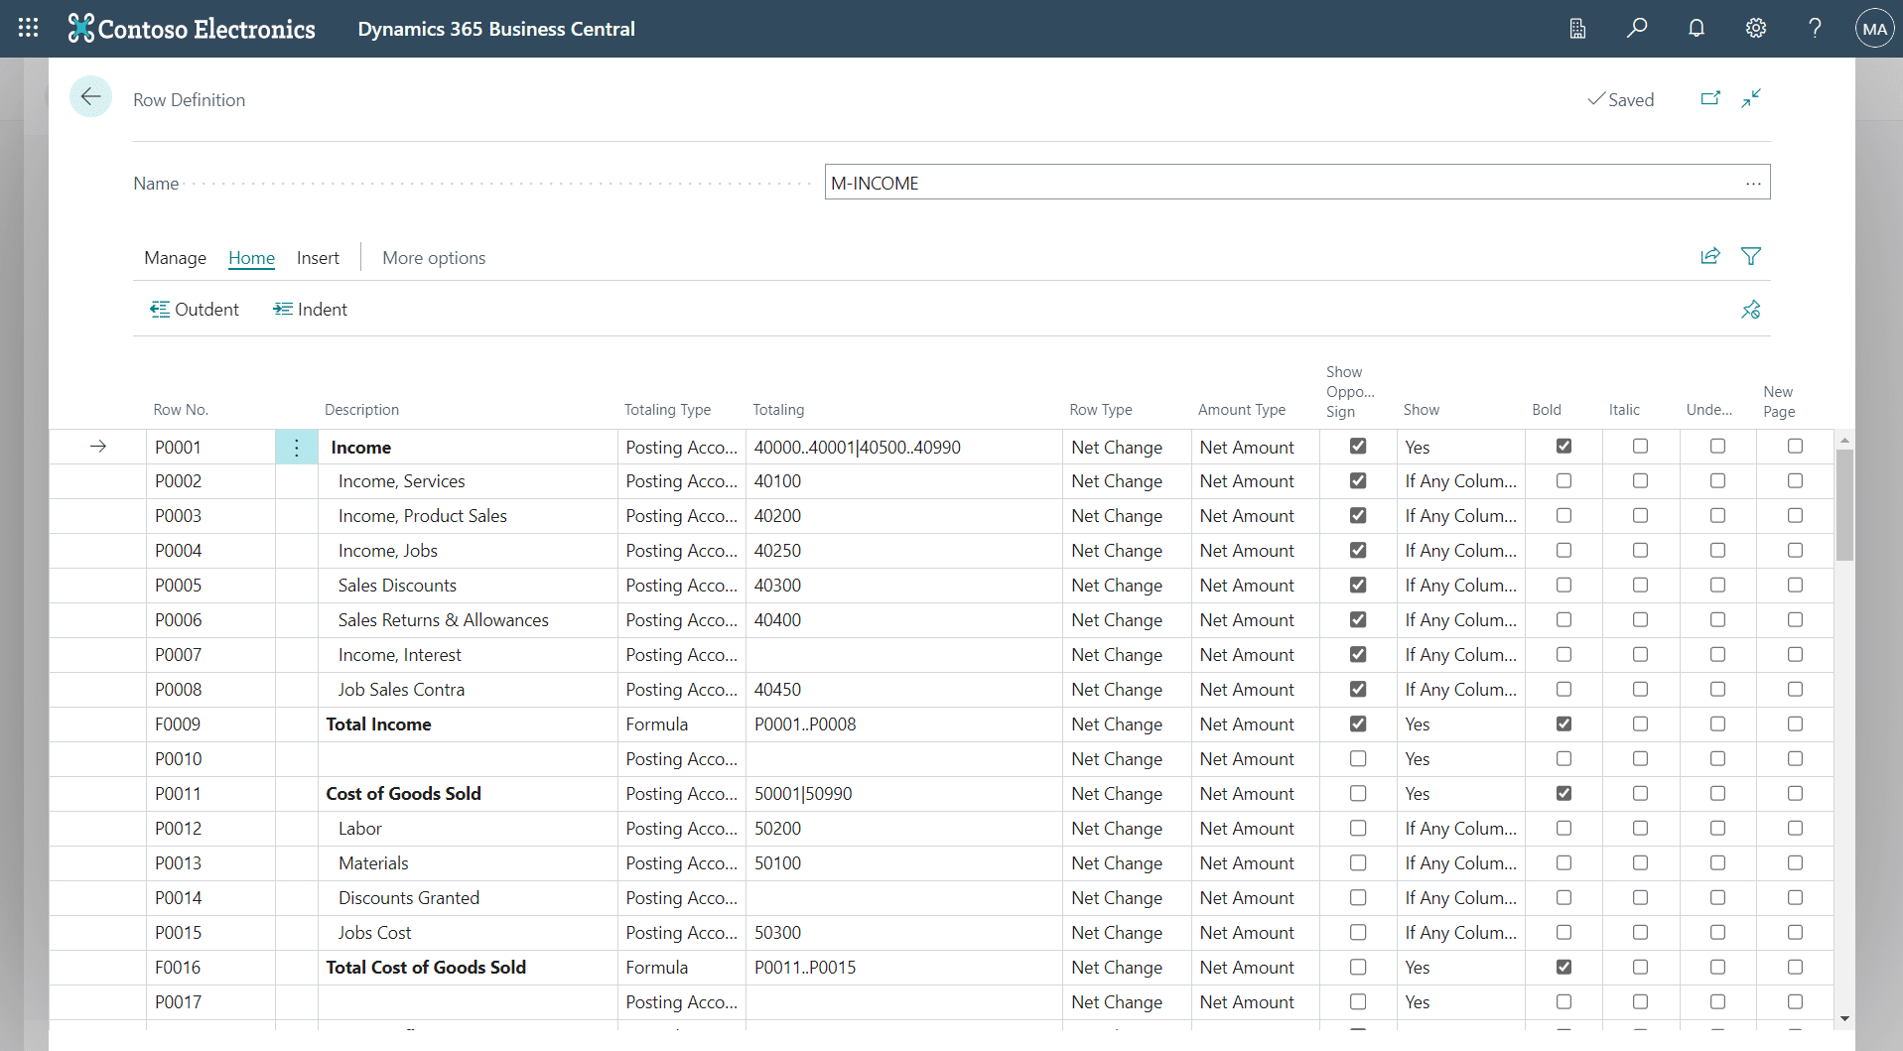Open Name lookup ellipsis for M-INCOME

[1754, 183]
